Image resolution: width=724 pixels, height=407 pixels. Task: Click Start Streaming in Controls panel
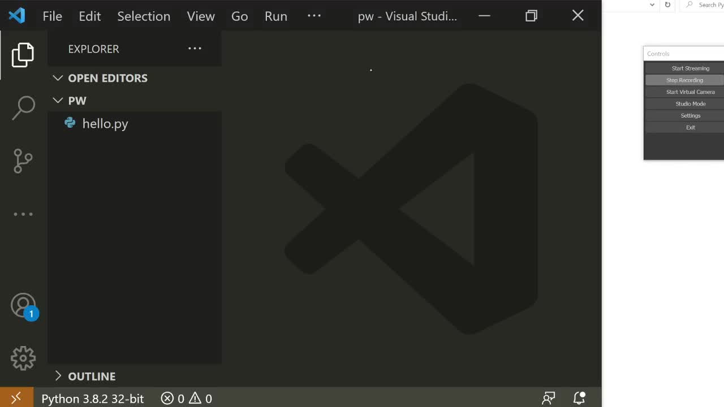(x=685, y=68)
